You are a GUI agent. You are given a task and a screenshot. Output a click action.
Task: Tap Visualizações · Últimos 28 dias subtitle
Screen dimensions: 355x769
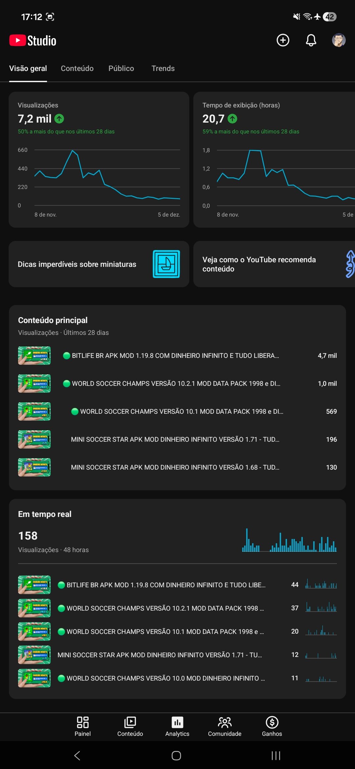click(63, 333)
